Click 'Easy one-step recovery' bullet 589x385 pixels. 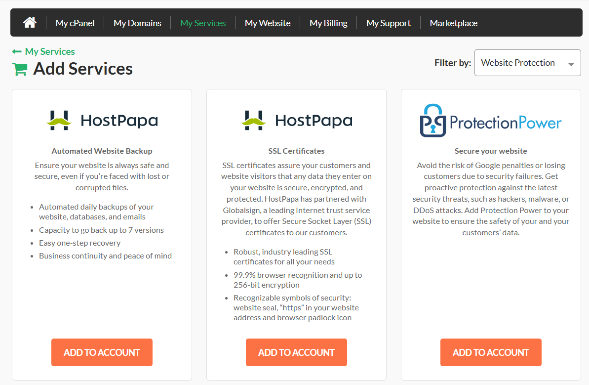tap(79, 243)
